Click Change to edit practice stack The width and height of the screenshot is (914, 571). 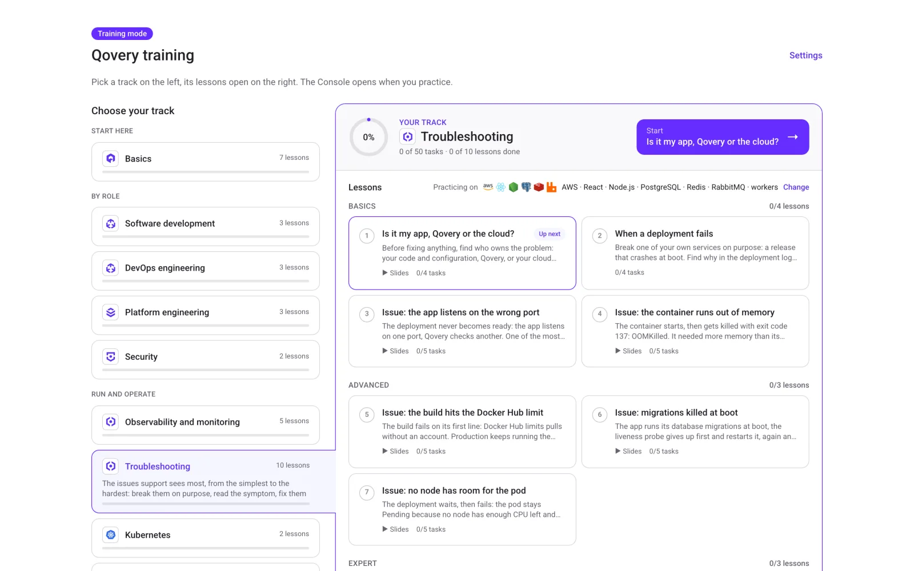[x=796, y=187]
